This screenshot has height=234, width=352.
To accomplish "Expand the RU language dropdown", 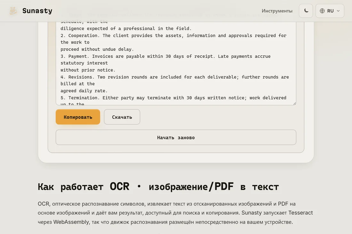I will point(330,11).
